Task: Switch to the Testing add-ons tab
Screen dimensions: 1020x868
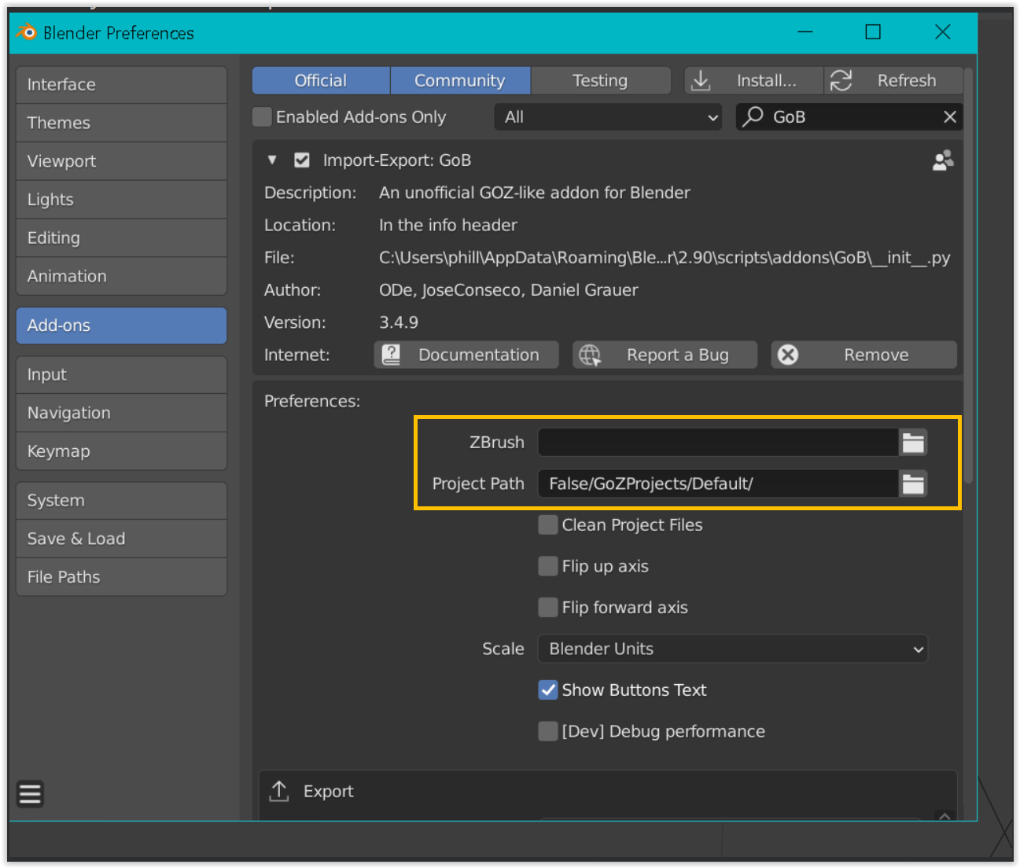Action: click(x=600, y=80)
